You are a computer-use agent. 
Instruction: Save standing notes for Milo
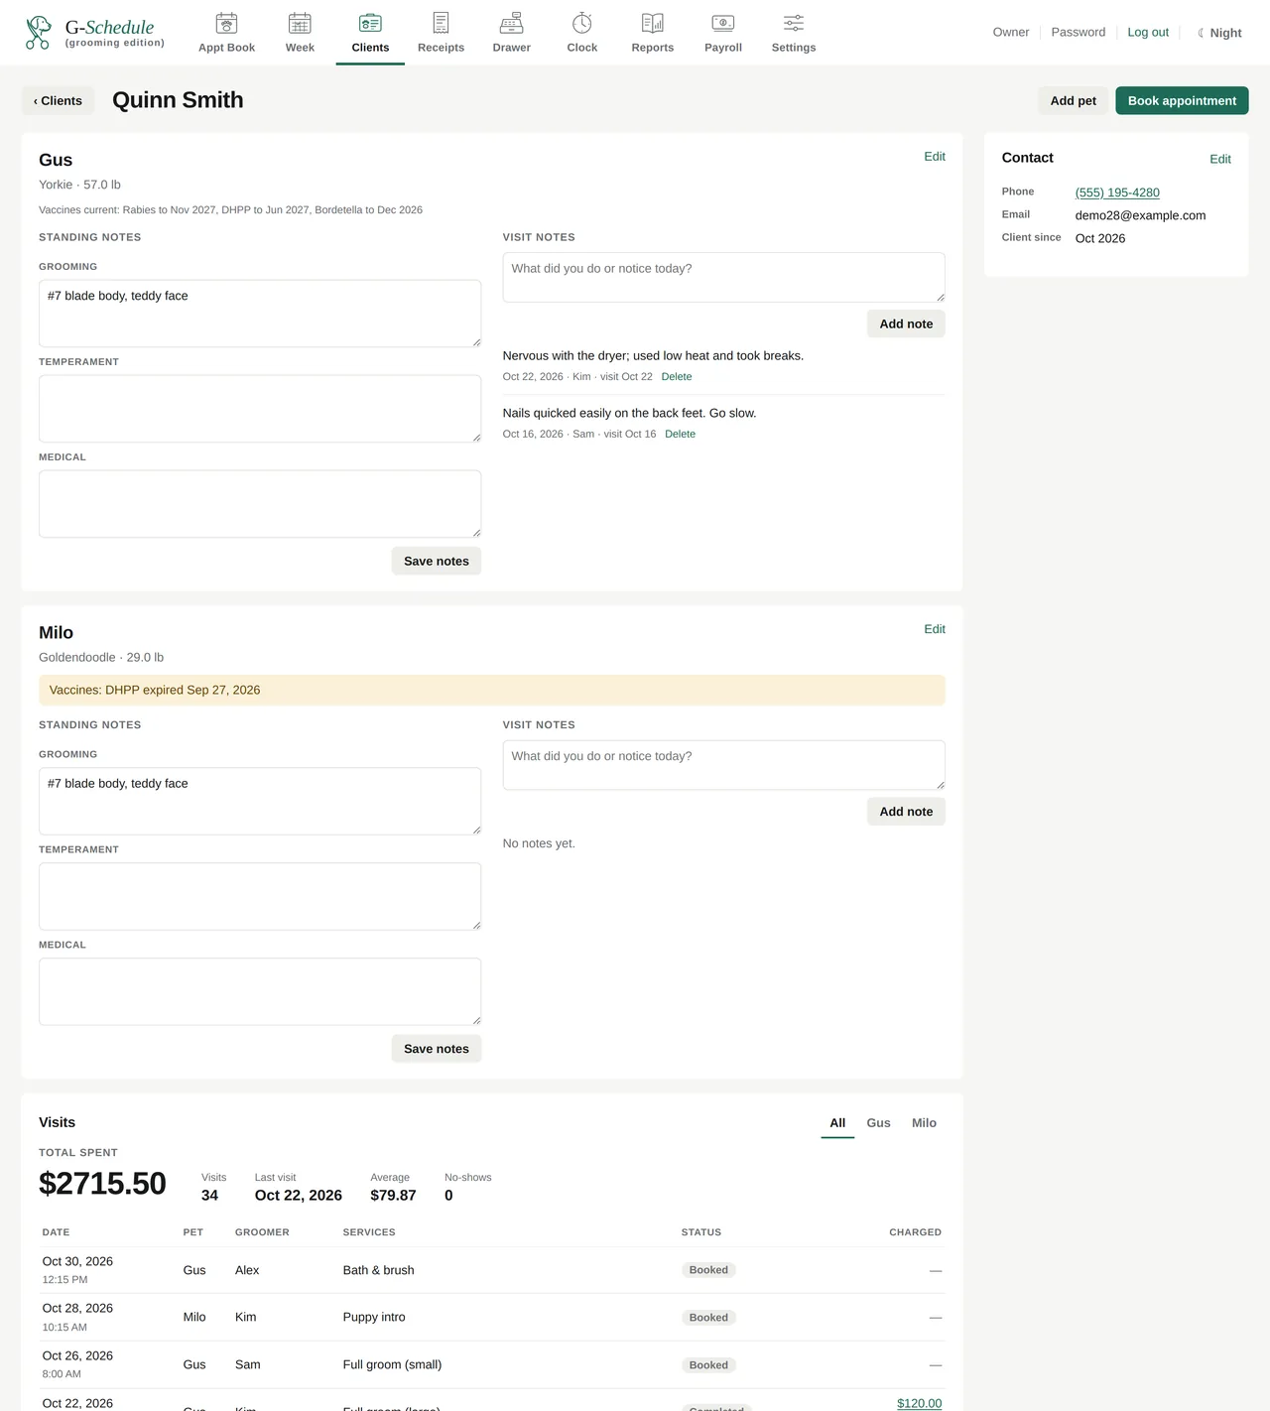[x=437, y=1049]
